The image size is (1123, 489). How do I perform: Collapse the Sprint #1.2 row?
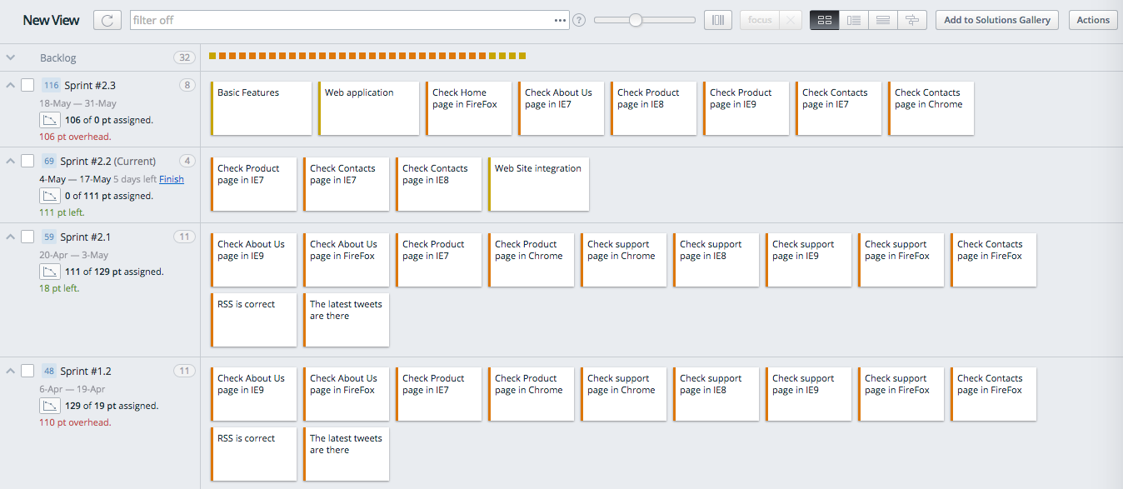[10, 371]
